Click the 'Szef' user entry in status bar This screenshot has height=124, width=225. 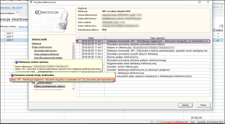click(x=192, y=122)
